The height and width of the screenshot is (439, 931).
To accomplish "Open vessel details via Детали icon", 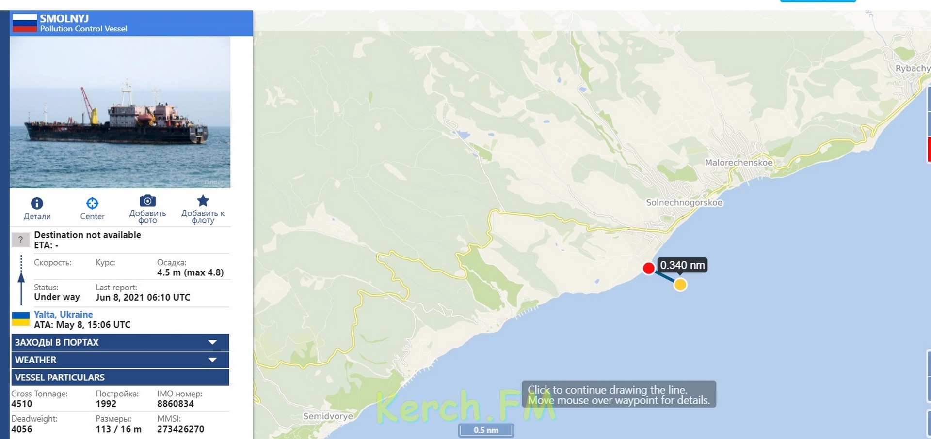I will pos(37,203).
